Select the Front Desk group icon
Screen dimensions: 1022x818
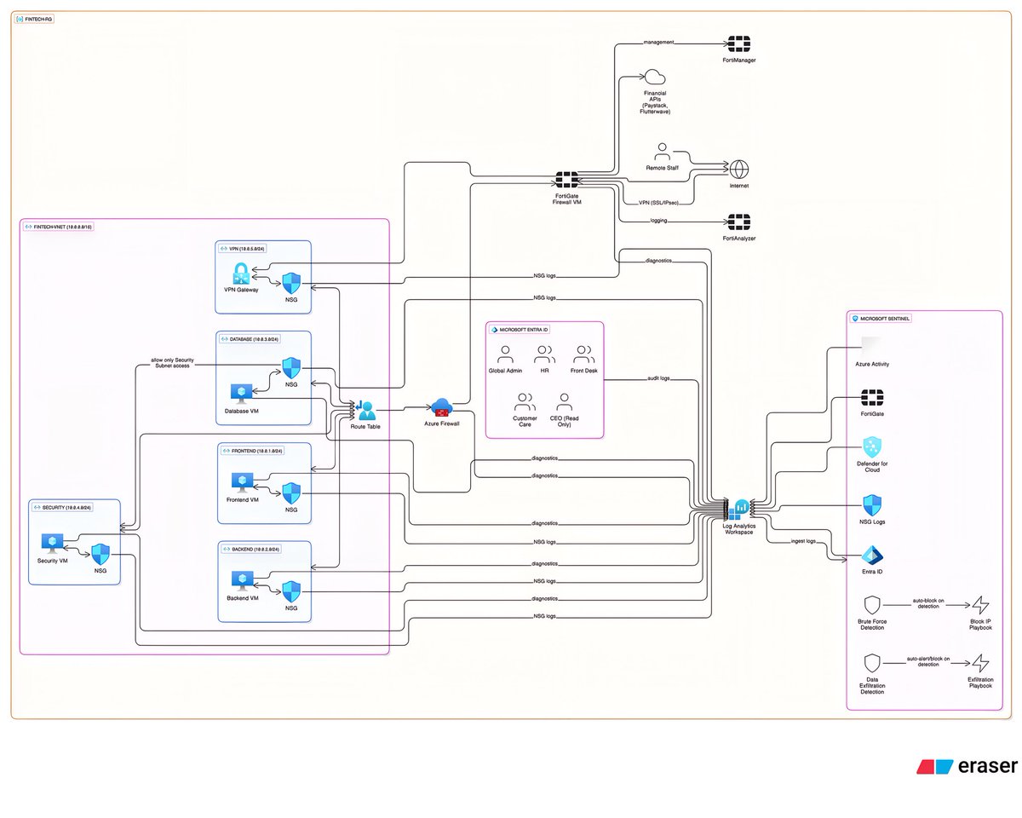584,355
